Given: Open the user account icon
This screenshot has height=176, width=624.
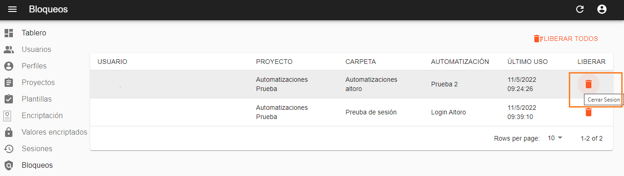Looking at the screenshot, I should tap(602, 9).
